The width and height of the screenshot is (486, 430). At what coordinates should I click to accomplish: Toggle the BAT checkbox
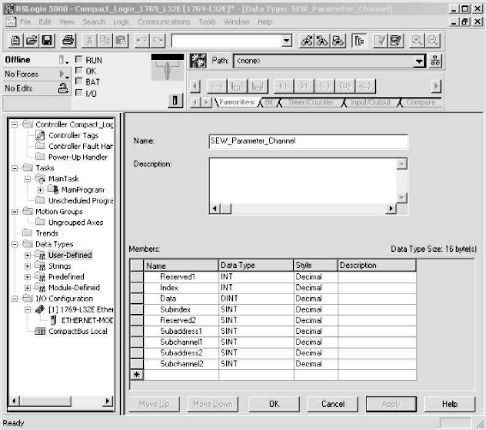(x=79, y=81)
